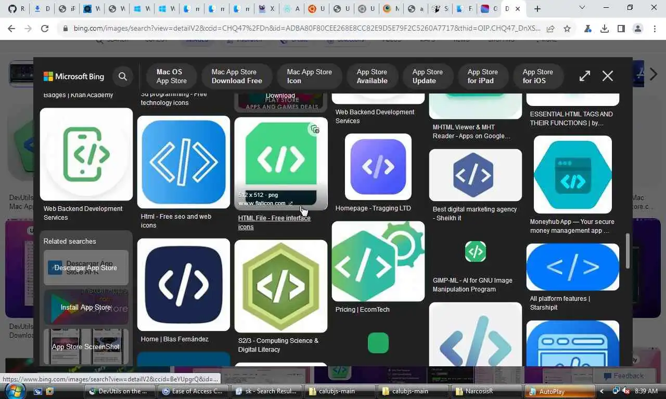Click the browser address bar
Viewport: 666px width, 399px height.
(306, 29)
